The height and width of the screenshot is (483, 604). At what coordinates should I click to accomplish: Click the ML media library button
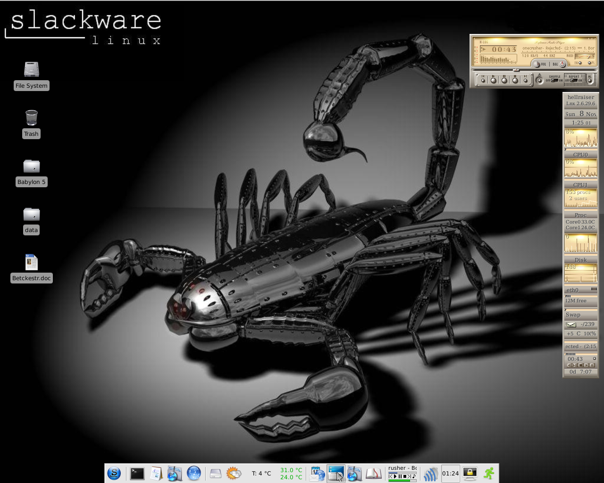589,80
